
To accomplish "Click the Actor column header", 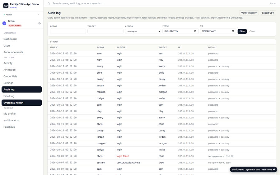I will [100, 48].
